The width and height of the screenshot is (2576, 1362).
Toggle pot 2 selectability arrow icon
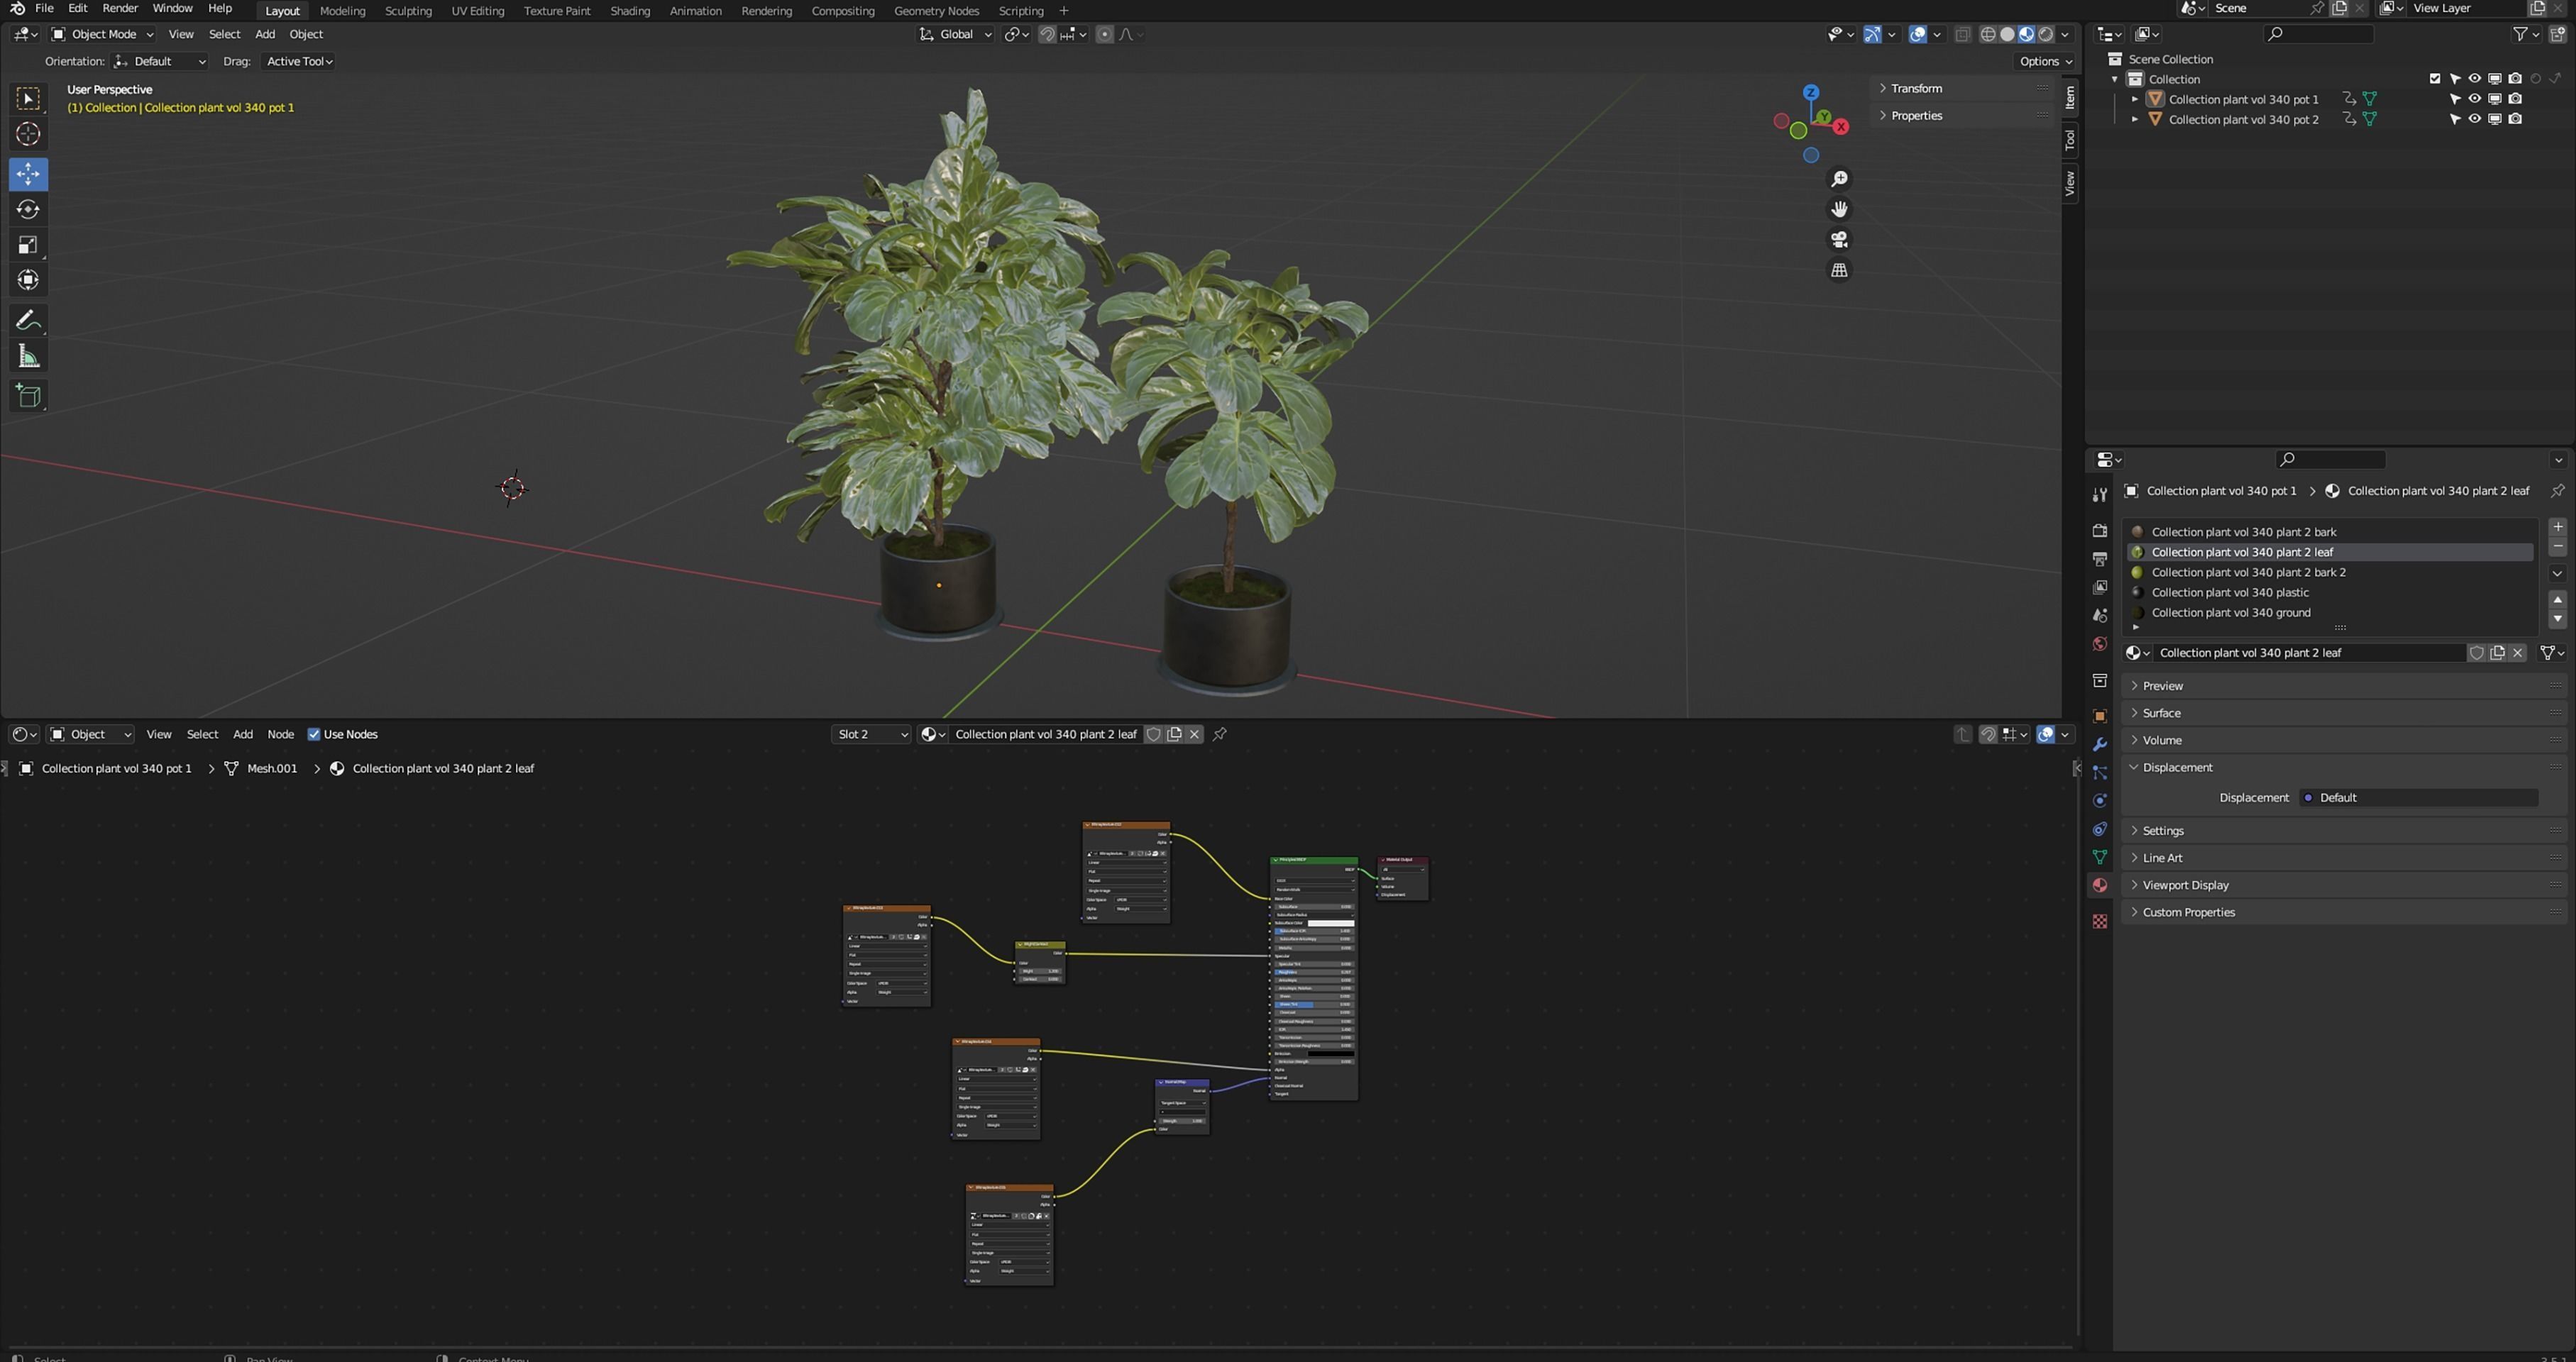2455,119
